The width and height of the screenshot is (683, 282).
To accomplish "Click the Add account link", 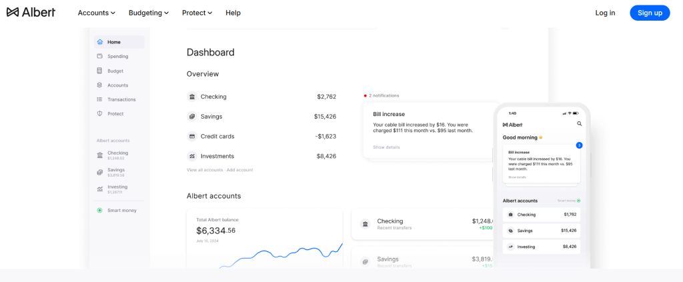I will click(x=239, y=170).
